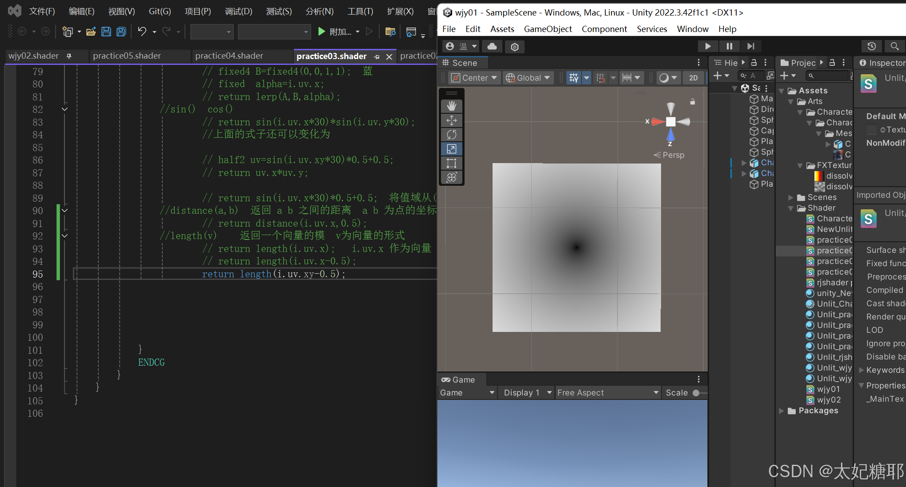Select the Hand view tool
The height and width of the screenshot is (487, 906).
pyautogui.click(x=451, y=106)
